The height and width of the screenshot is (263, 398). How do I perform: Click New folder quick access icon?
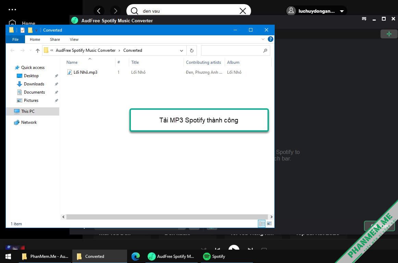coord(30,30)
